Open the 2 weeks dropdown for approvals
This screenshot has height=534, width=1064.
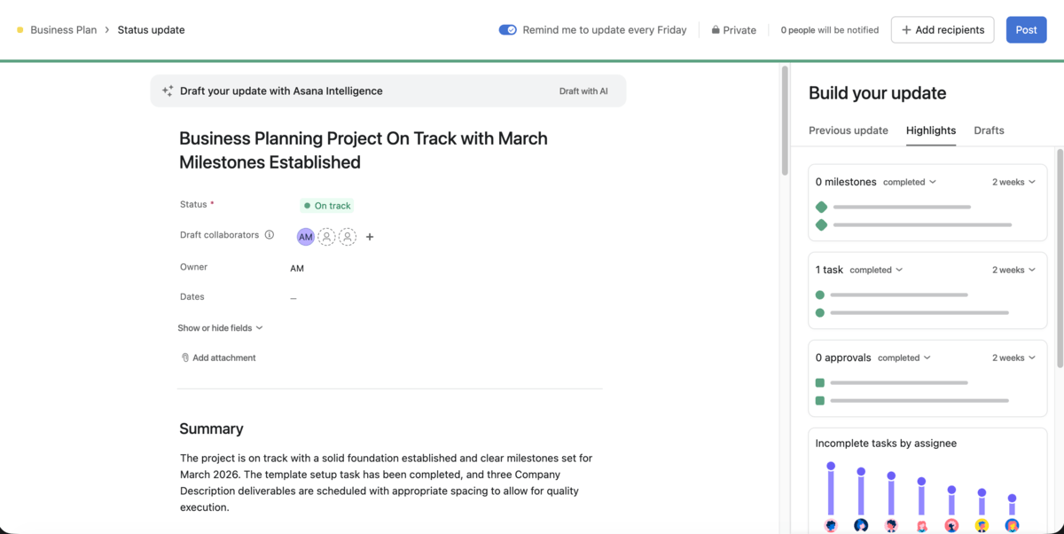pos(1012,357)
